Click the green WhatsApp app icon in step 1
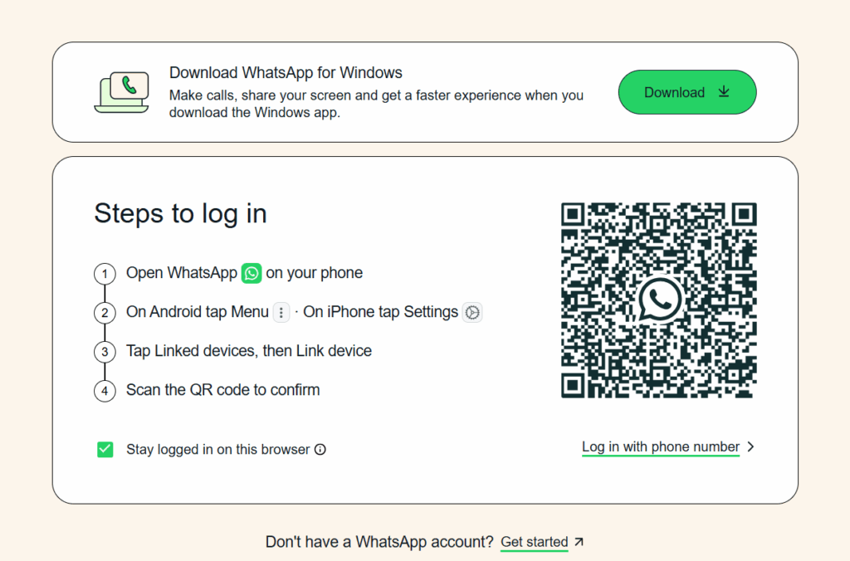 click(252, 273)
